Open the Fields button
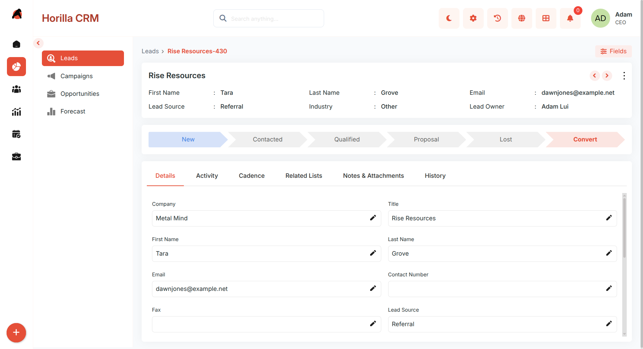The width and height of the screenshot is (643, 349). tap(613, 51)
